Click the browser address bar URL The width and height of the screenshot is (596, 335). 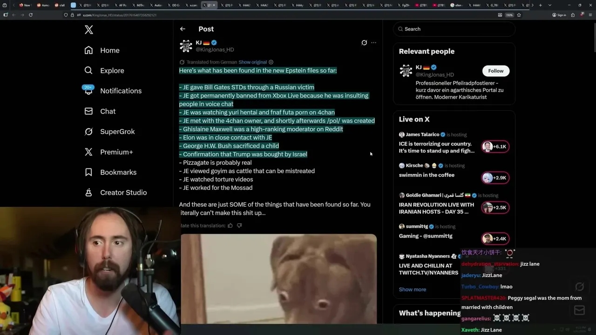point(119,15)
